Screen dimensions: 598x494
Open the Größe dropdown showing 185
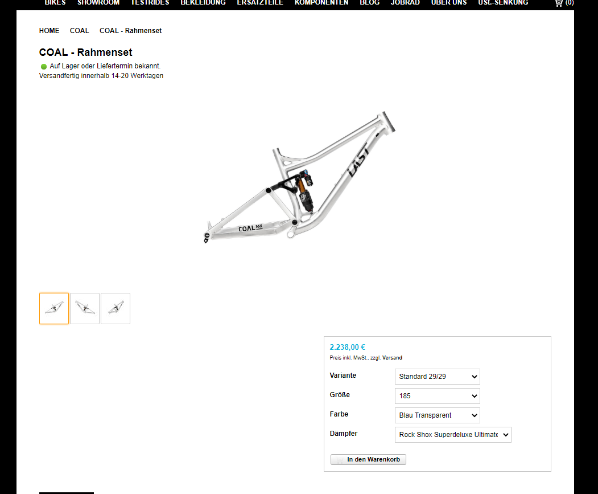(438, 396)
